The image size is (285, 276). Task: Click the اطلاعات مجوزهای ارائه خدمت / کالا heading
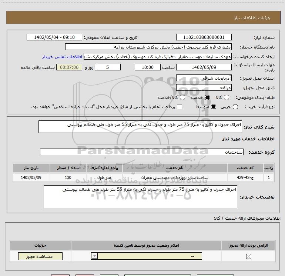click(247, 218)
